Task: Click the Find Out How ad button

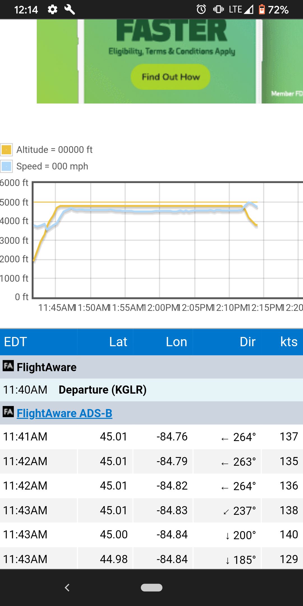Action: 170,77
